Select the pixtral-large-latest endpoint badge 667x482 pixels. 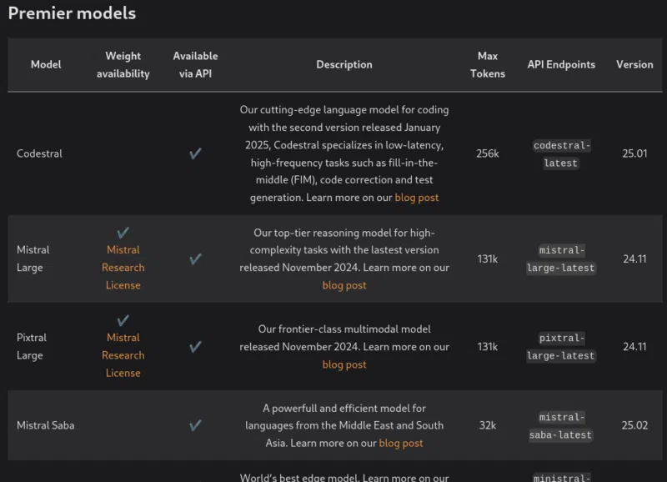point(560,347)
